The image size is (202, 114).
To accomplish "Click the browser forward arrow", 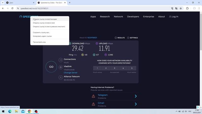I will click(x=8, y=8).
